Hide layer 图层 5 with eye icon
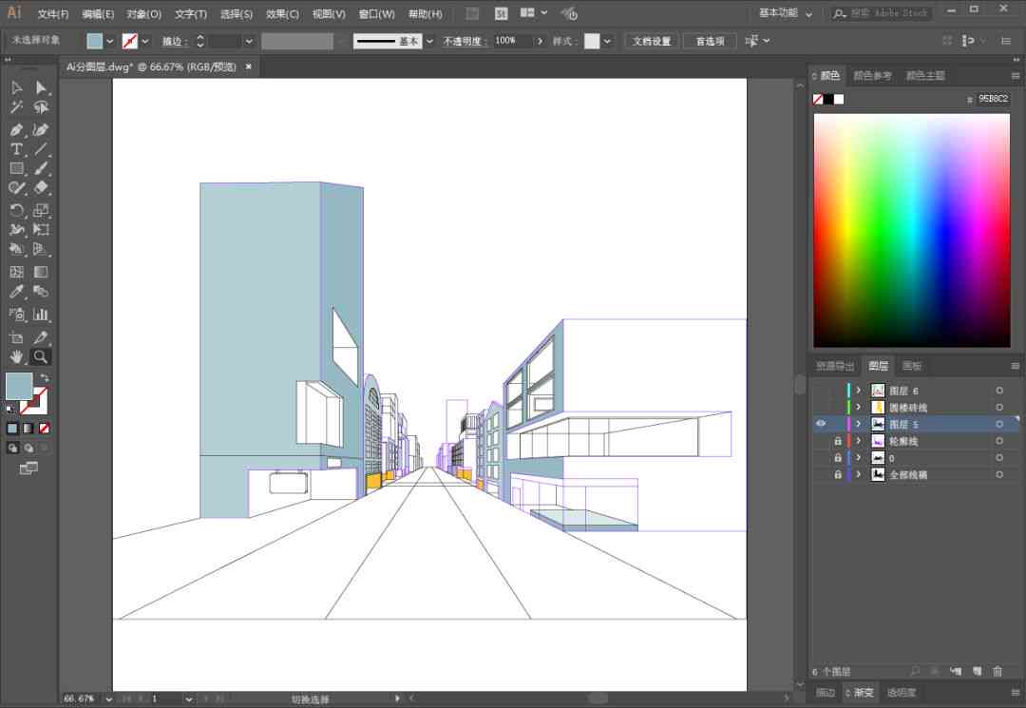This screenshot has width=1026, height=708. click(x=821, y=424)
